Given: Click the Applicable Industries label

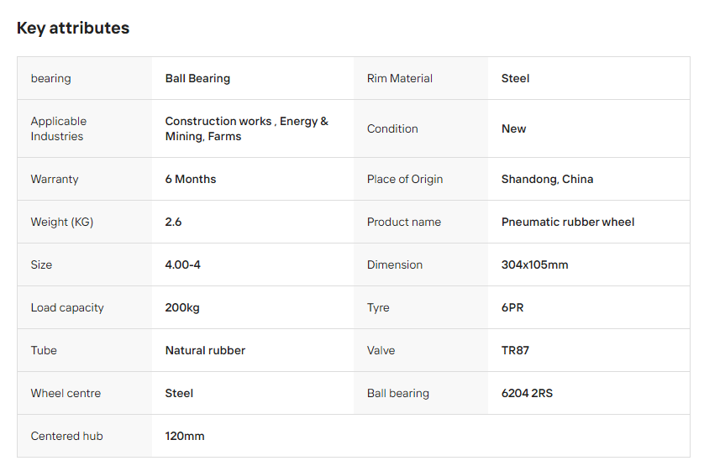Looking at the screenshot, I should point(59,128).
